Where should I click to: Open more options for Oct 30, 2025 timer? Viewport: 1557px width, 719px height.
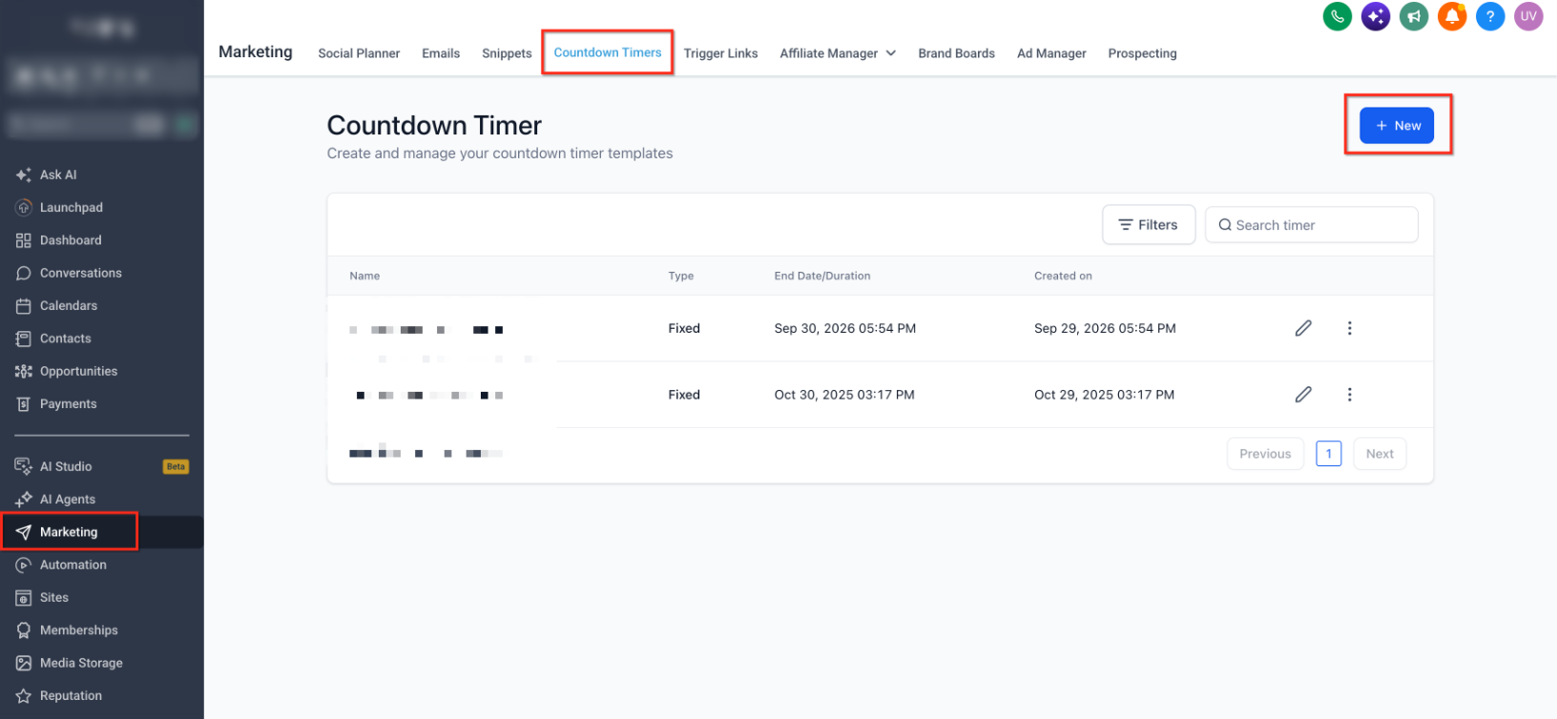point(1349,395)
